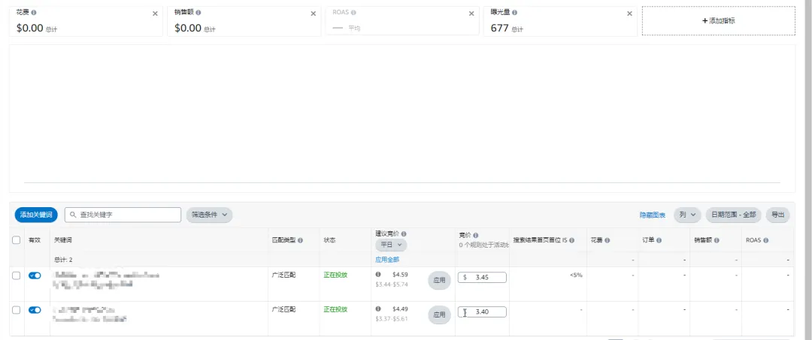Viewport: 812px width, 340px height.
Task: Click the 隐藏图表 link
Action: [653, 215]
